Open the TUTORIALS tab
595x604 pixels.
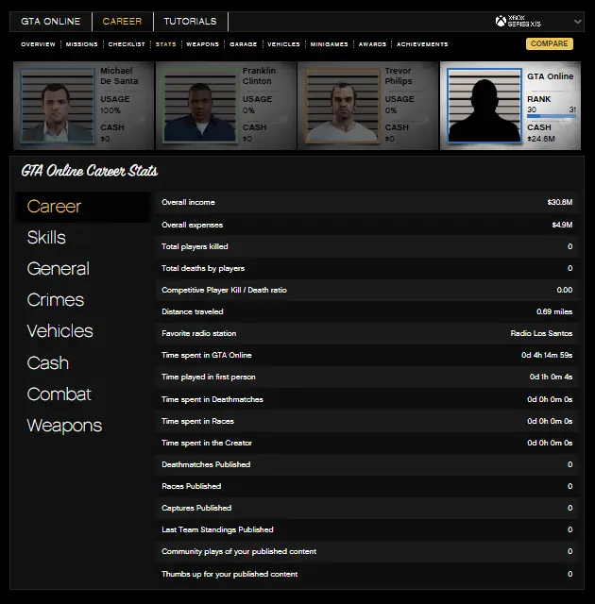(x=190, y=21)
